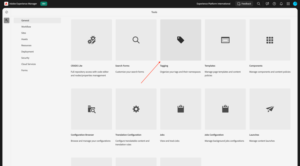Click Adobe Experience Manager title text

(x=23, y=4)
